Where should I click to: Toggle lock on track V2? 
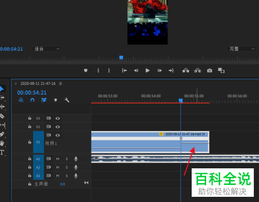point(30,126)
